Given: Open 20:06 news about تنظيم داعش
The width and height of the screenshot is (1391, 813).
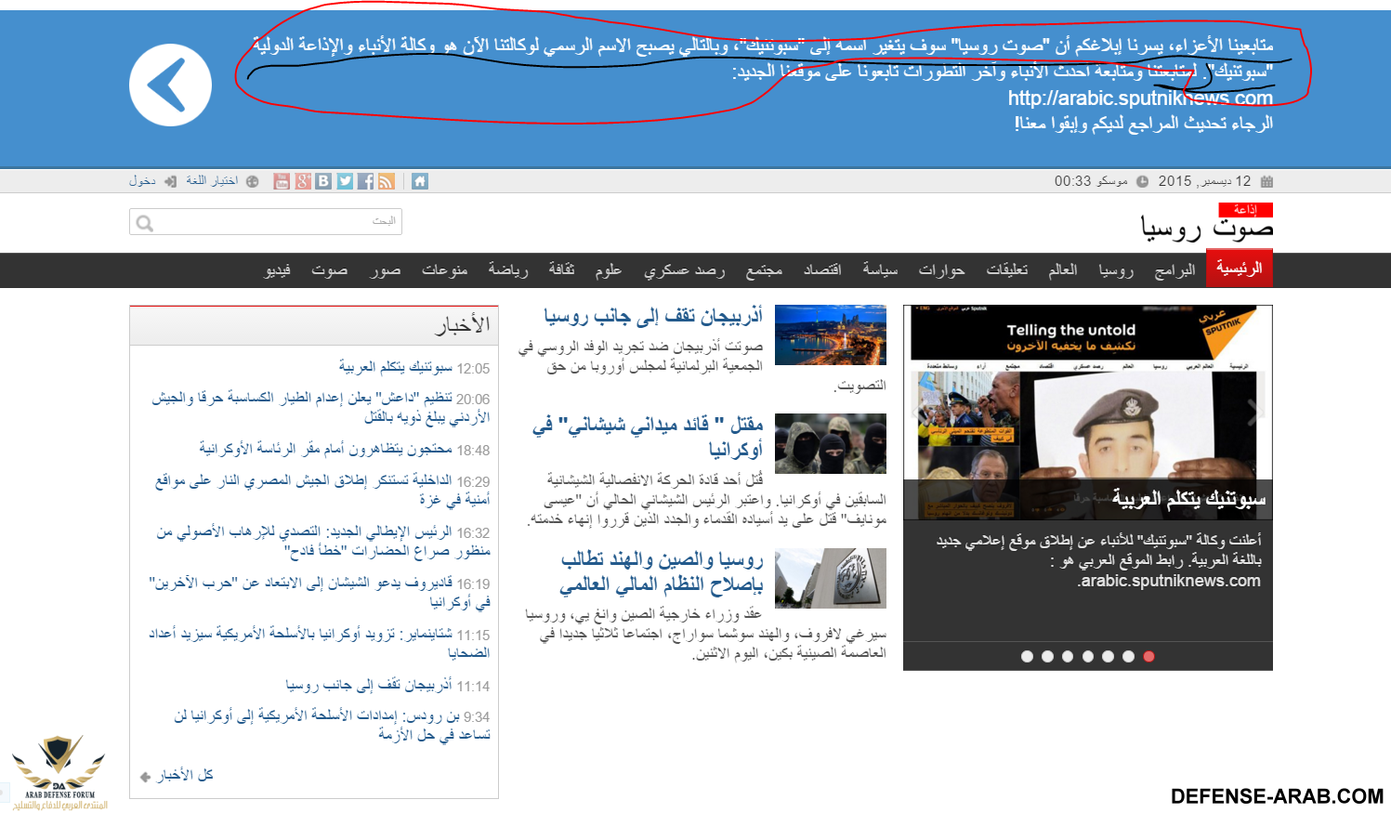Looking at the screenshot, I should (321, 407).
